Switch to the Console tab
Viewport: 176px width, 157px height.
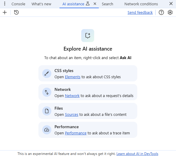(18, 4)
